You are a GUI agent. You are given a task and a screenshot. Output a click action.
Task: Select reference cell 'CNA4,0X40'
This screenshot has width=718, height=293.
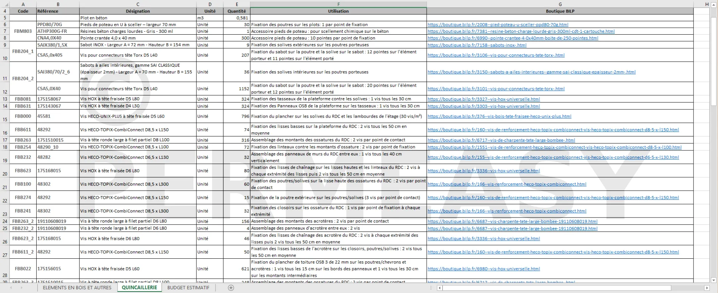tap(58, 38)
